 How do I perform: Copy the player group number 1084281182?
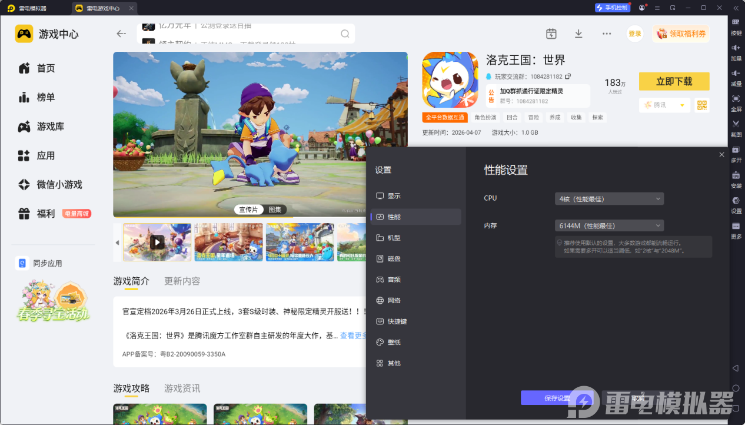tap(568, 77)
